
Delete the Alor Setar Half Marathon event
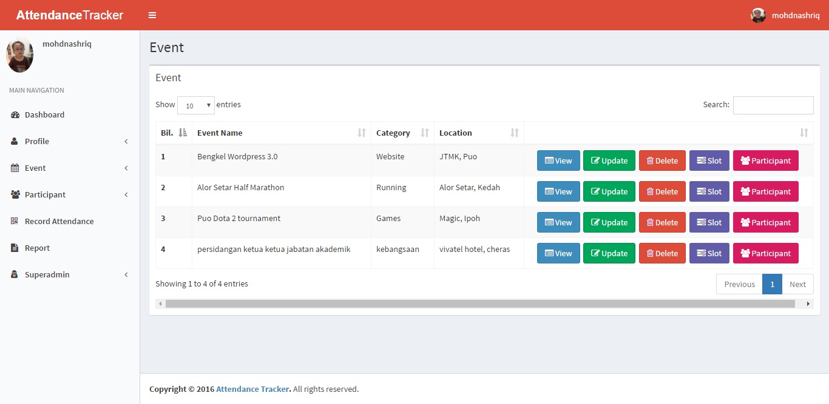click(x=662, y=191)
